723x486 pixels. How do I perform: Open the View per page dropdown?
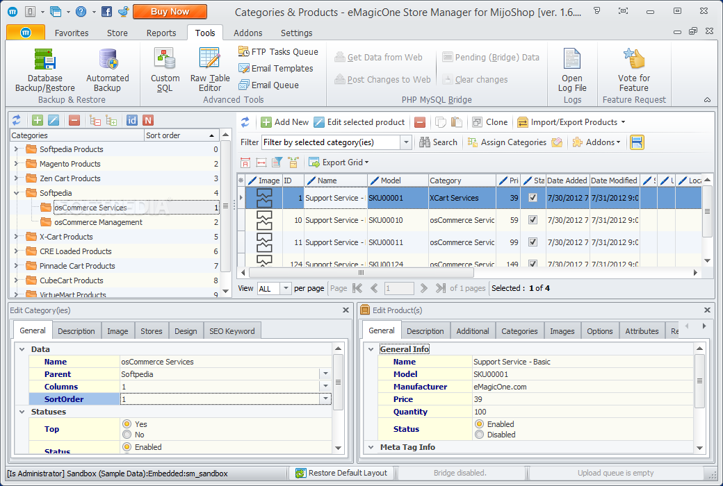click(x=286, y=288)
